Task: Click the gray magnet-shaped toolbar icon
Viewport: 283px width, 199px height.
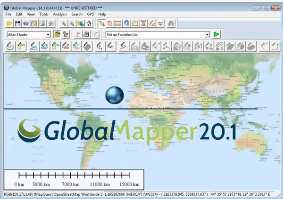Action: tap(171, 24)
